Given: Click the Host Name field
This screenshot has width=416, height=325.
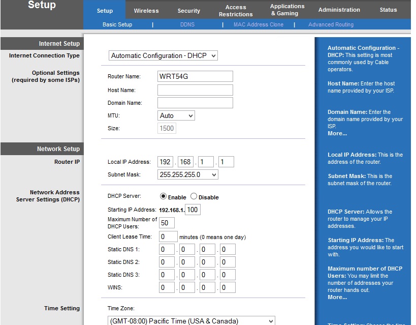Looking at the screenshot, I should pos(195,90).
